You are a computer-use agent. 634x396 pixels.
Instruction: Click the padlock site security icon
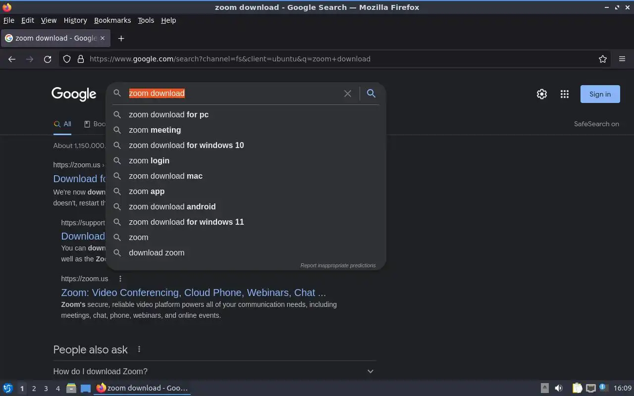[81, 59]
